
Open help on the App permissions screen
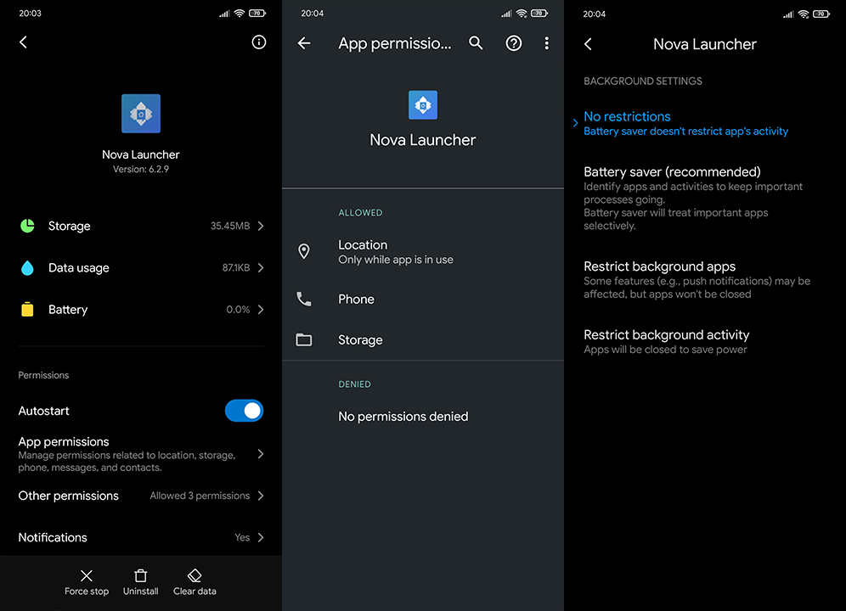coord(514,43)
